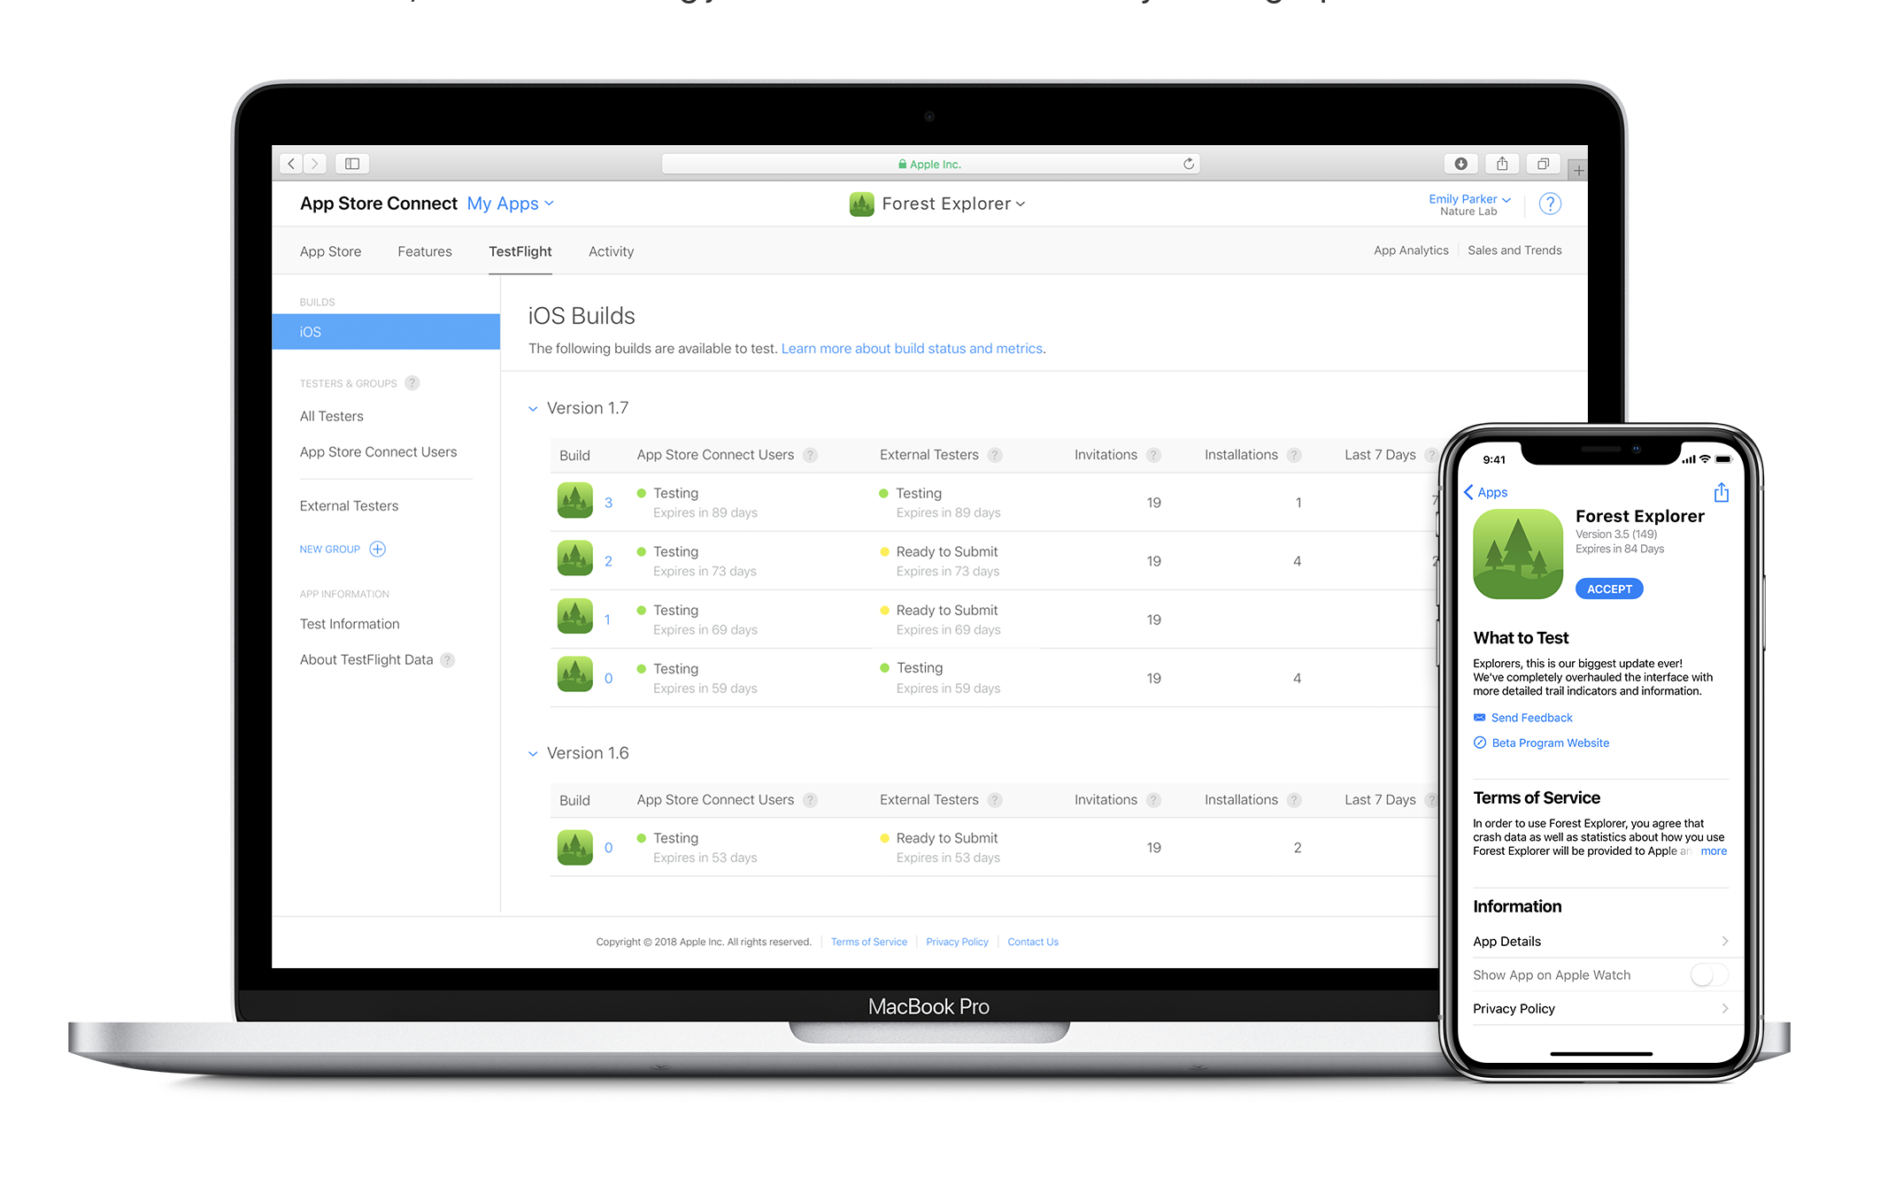Expand Terms of Service with the more link
The height and width of the screenshot is (1193, 1880).
tap(1714, 851)
